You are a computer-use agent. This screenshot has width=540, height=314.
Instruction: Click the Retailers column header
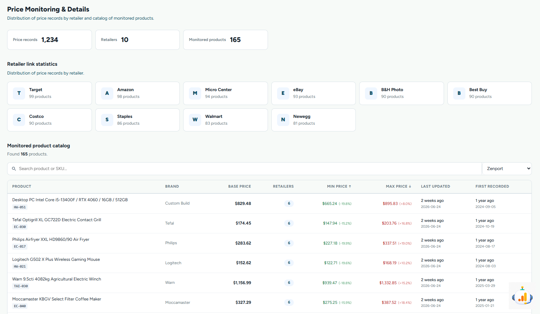tap(283, 186)
